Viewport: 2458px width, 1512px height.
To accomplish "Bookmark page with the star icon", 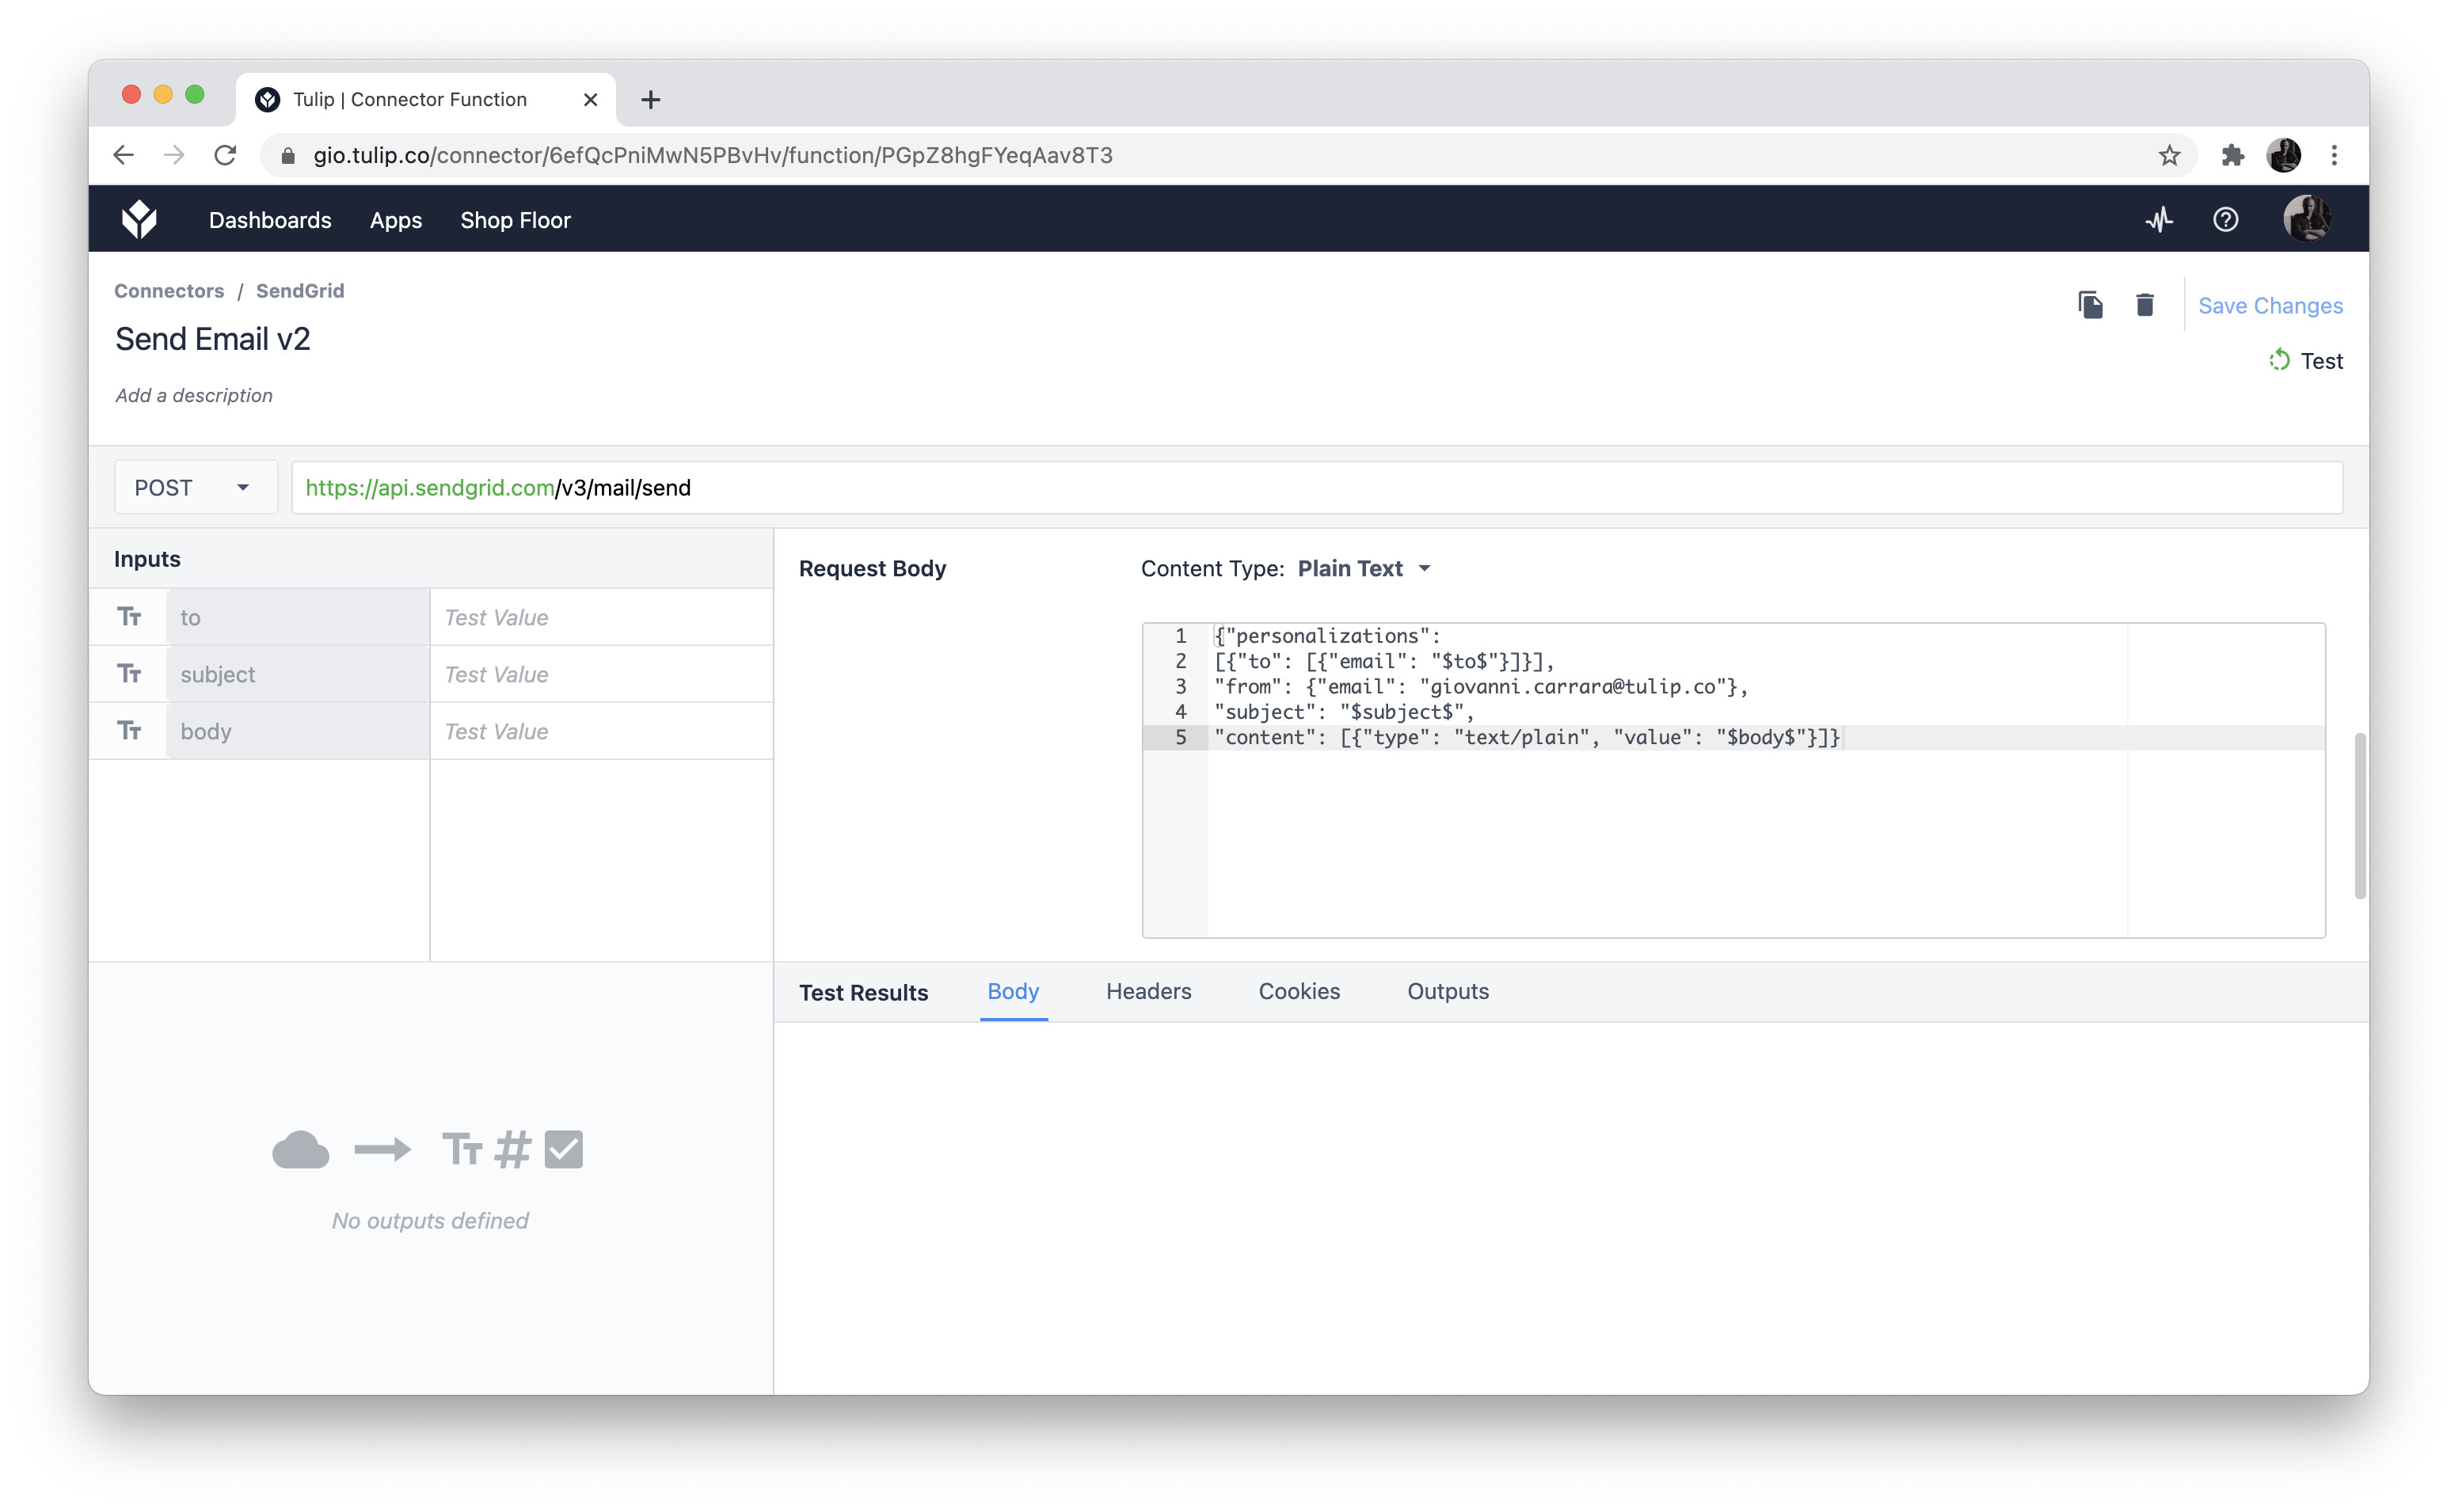I will (2168, 155).
